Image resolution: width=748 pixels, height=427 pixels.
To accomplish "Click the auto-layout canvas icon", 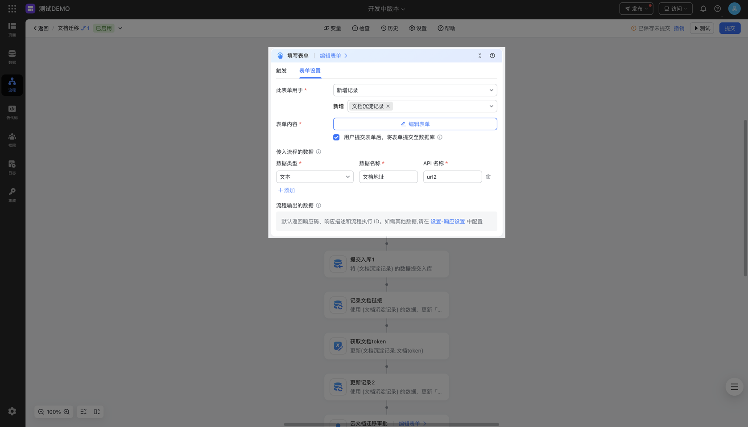I will click(x=83, y=412).
